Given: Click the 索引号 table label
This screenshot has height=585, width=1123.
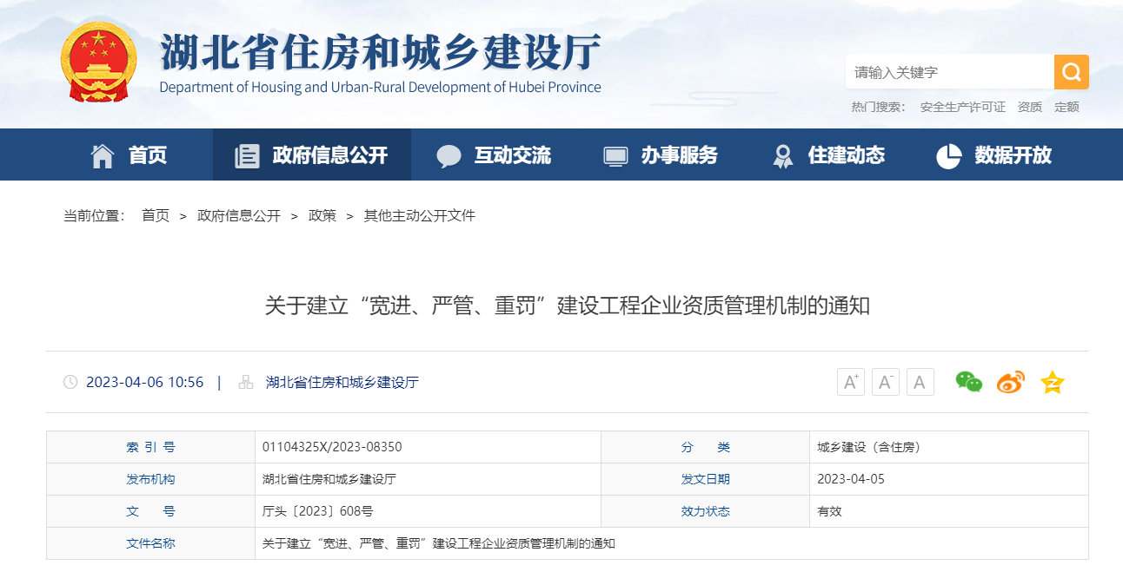Looking at the screenshot, I should click(x=150, y=447).
